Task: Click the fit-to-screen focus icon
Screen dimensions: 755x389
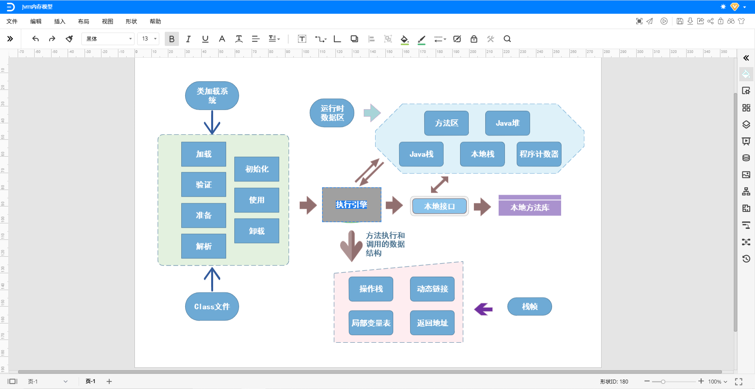Action: coord(639,21)
